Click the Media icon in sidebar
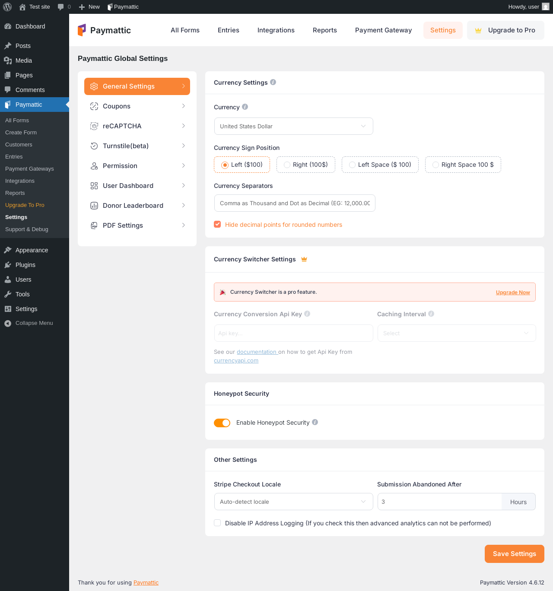 (8, 60)
